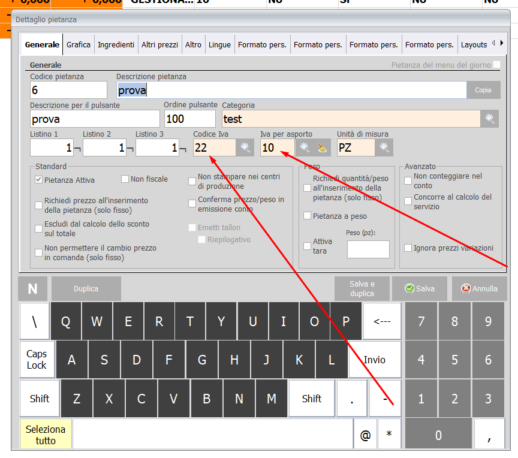Open the Codice Iva search lookup

(245, 147)
